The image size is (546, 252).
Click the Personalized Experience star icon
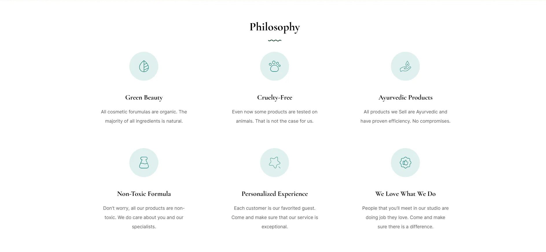click(275, 163)
